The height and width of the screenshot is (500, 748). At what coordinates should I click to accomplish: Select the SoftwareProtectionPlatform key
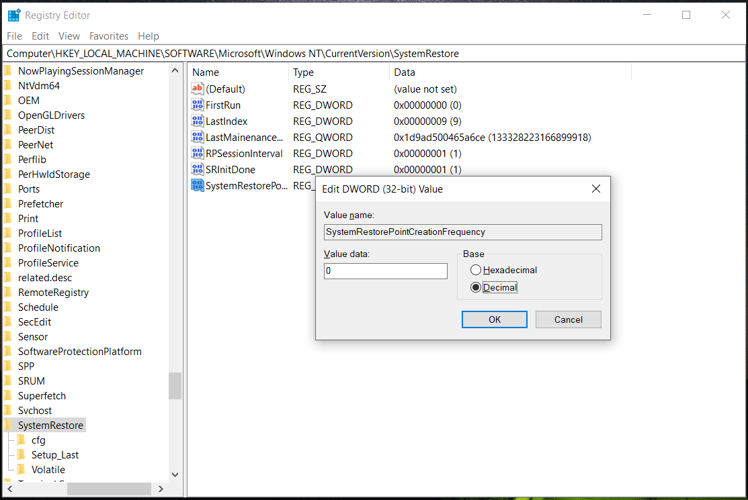pos(80,352)
